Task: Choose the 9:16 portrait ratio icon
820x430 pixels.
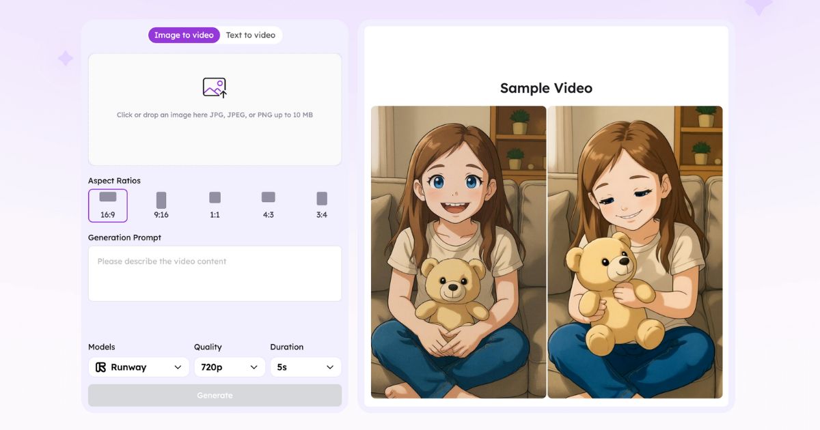Action: point(161,200)
